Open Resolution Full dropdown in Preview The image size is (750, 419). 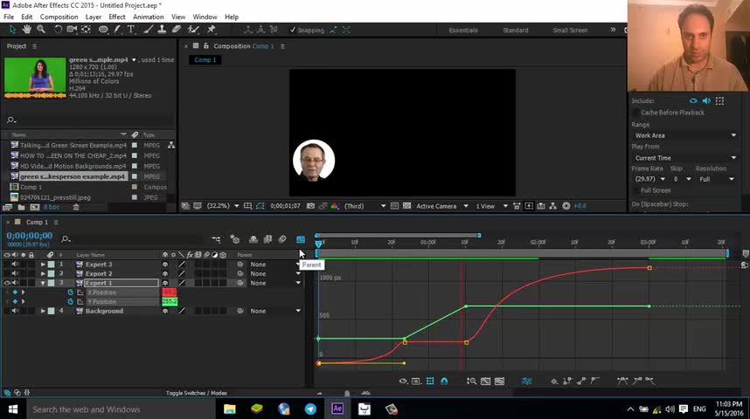pyautogui.click(x=716, y=179)
